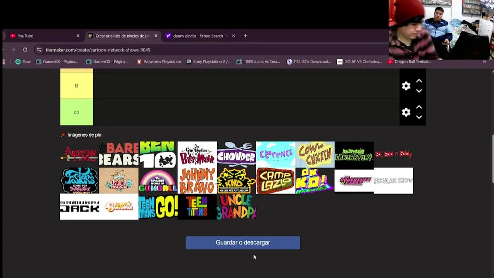
Task: Click the page vertical scrollbar
Action: [492, 159]
